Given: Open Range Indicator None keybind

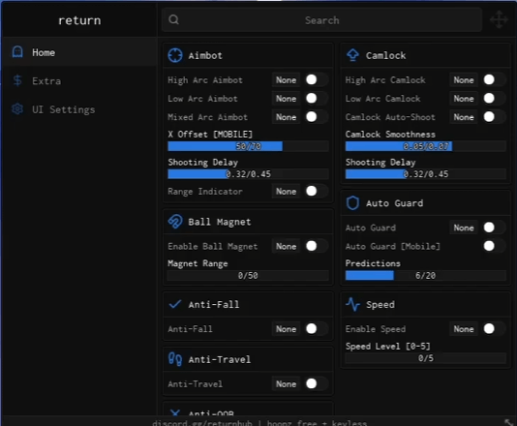Looking at the screenshot, I should click(x=286, y=192).
